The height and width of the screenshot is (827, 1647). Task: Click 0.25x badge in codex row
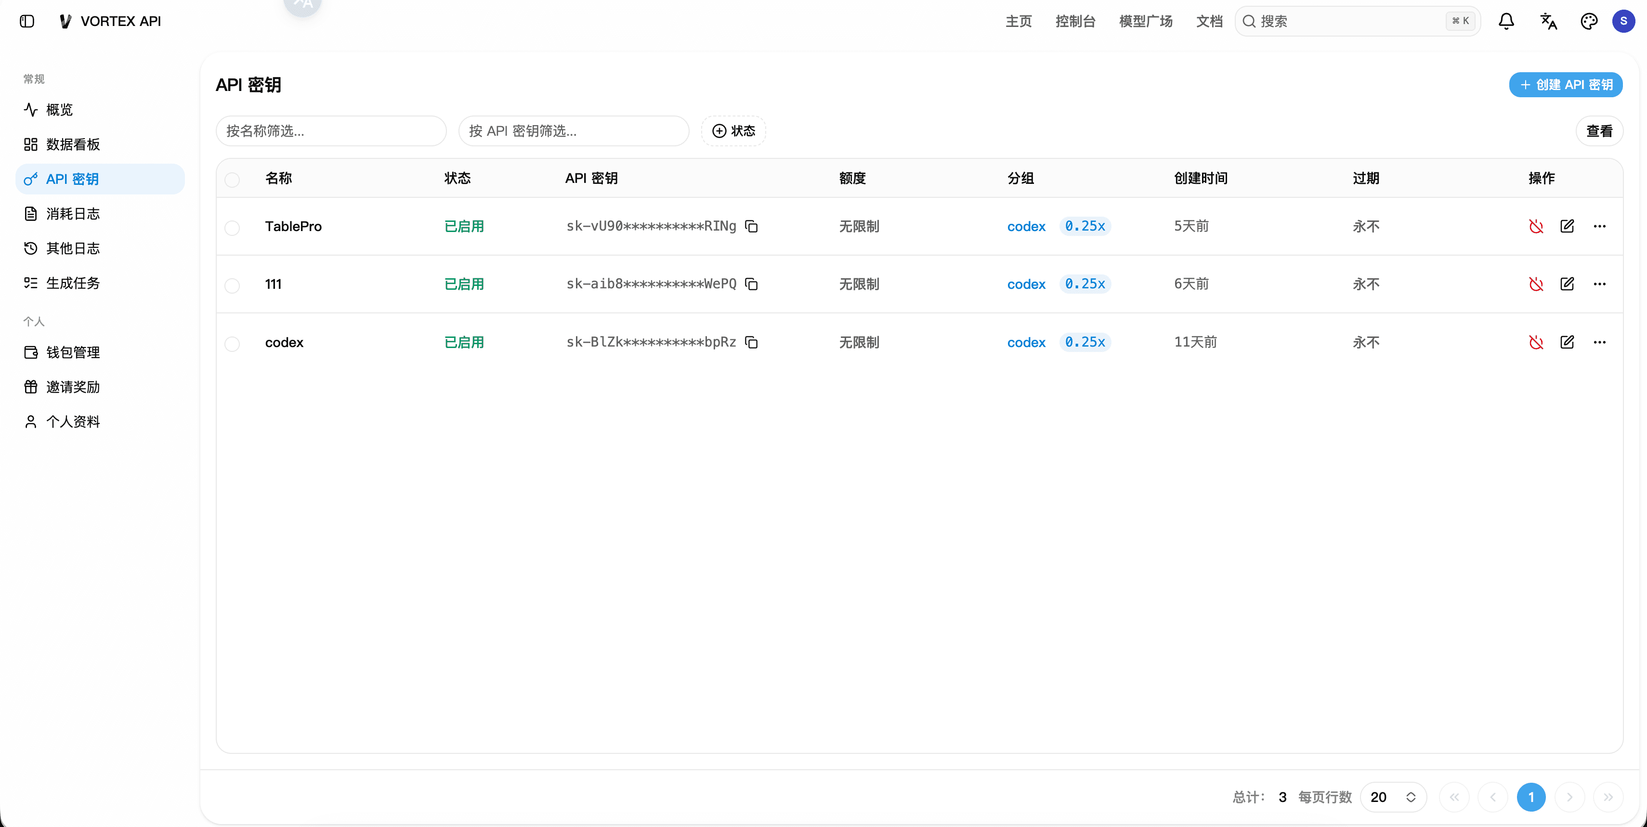[1085, 343]
